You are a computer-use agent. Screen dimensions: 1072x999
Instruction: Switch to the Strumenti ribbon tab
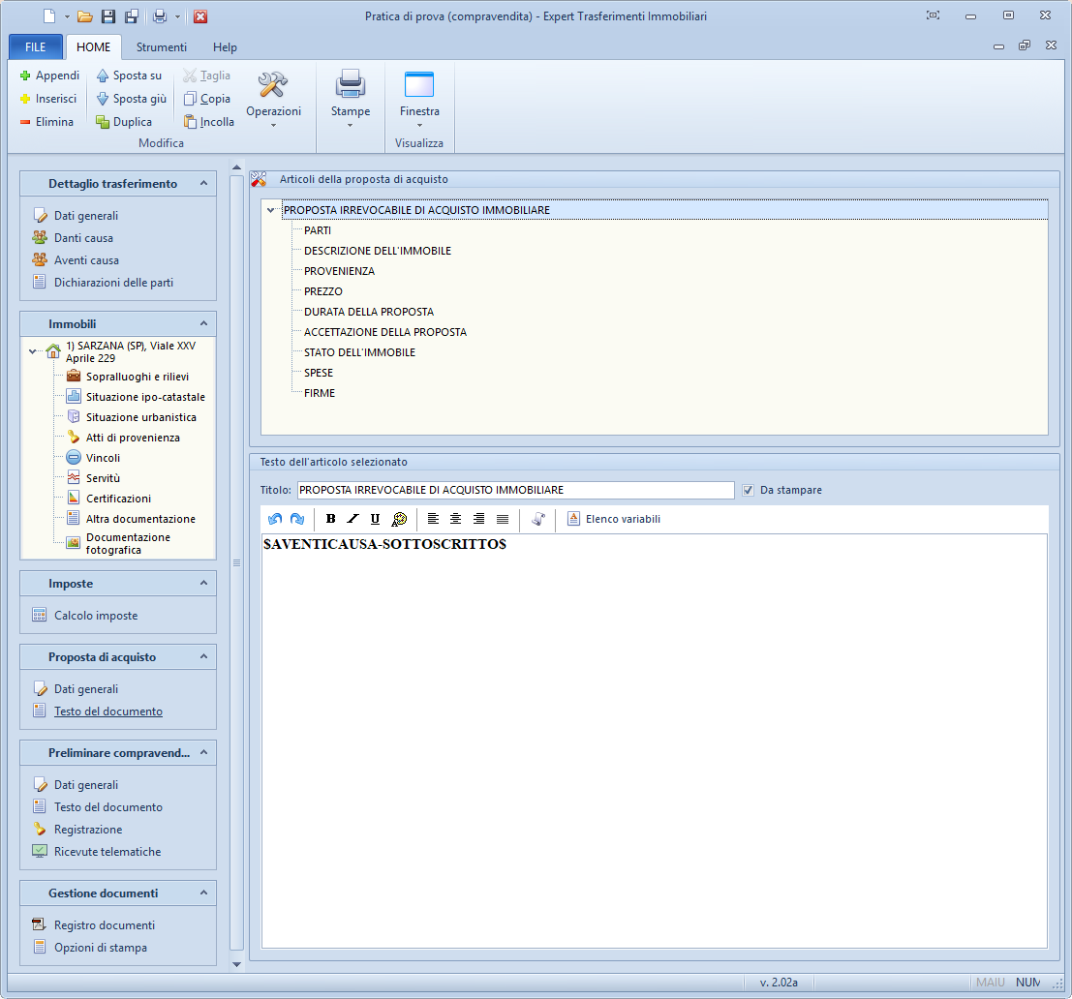(x=162, y=47)
